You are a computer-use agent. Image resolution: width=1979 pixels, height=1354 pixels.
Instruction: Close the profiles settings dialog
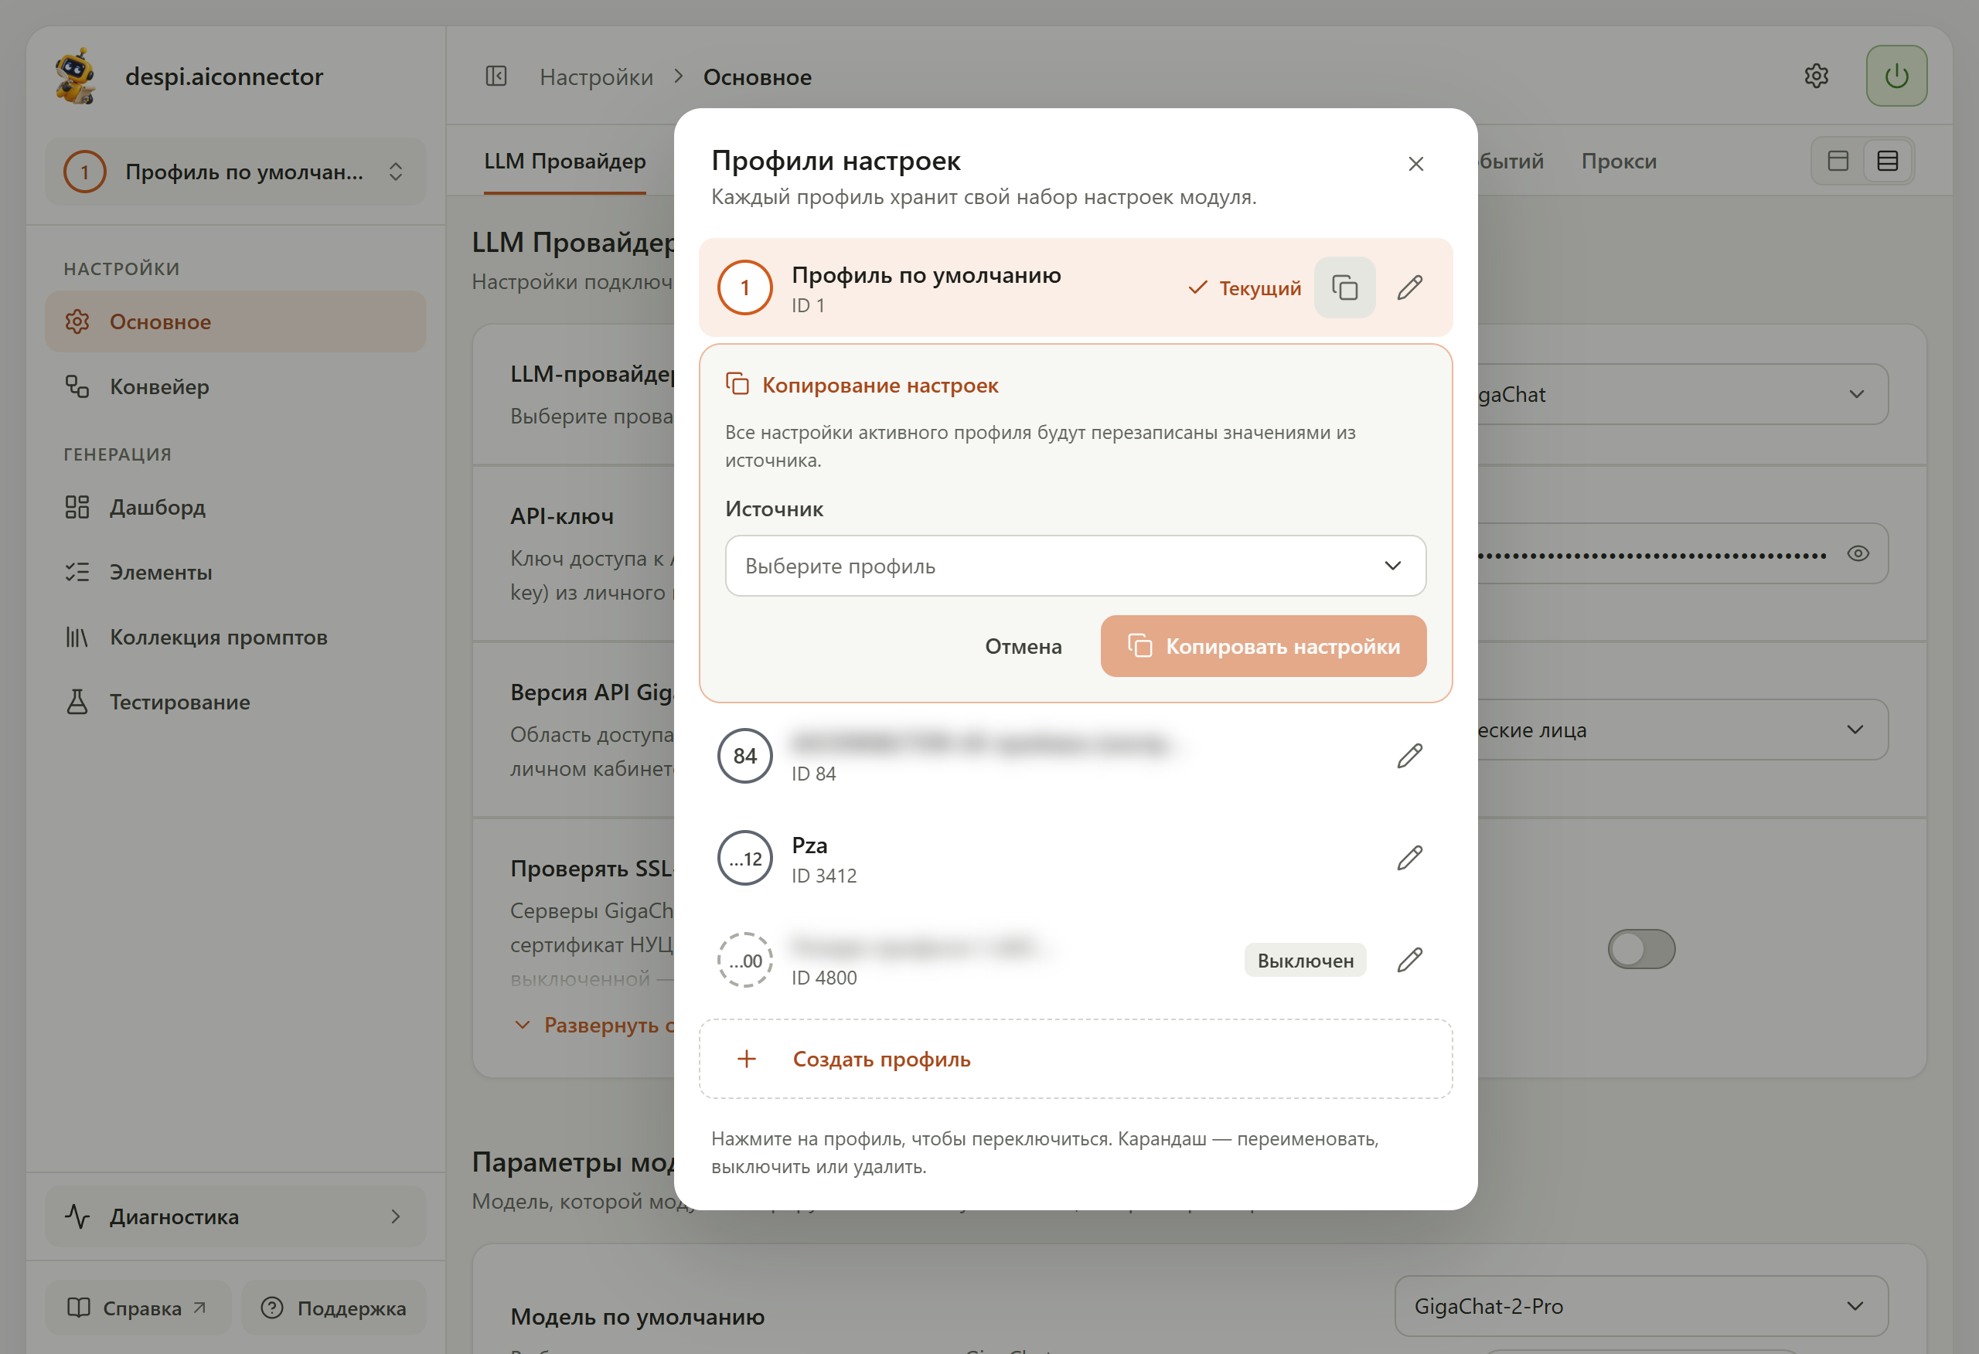tap(1416, 164)
